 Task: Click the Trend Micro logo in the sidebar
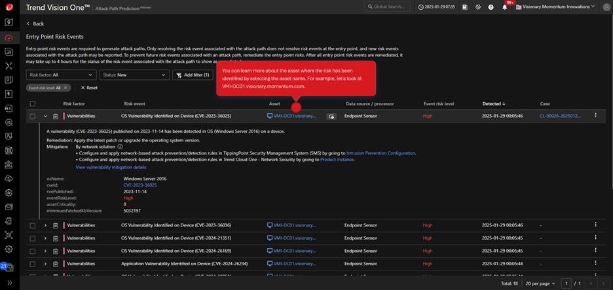9,7
